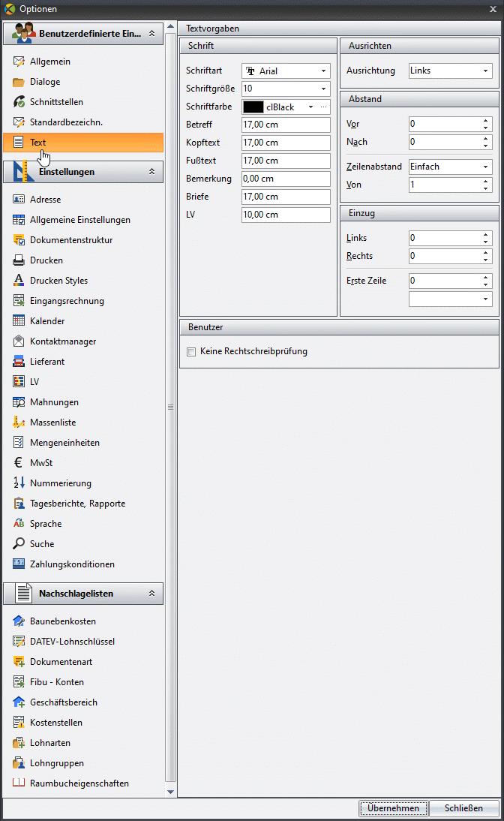Click the Drucken printer icon
The width and height of the screenshot is (504, 821).
[x=19, y=260]
